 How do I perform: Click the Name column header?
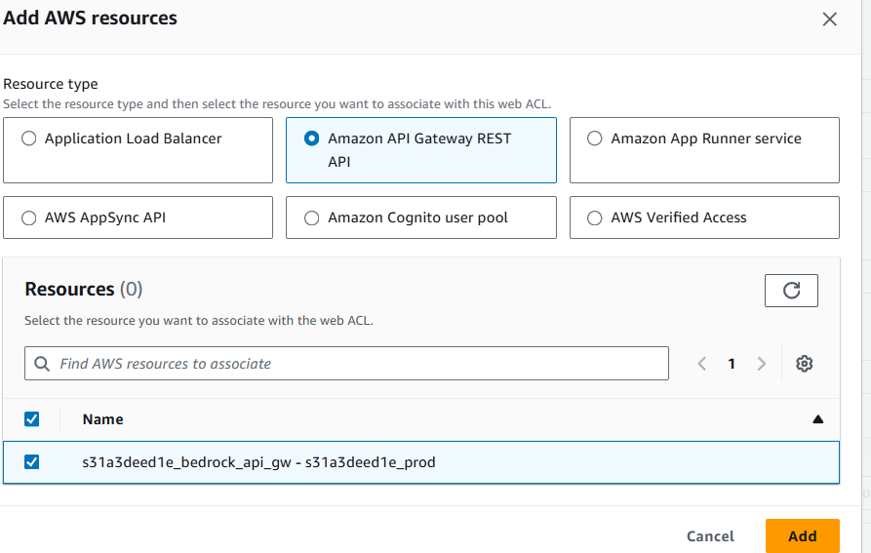click(x=102, y=419)
